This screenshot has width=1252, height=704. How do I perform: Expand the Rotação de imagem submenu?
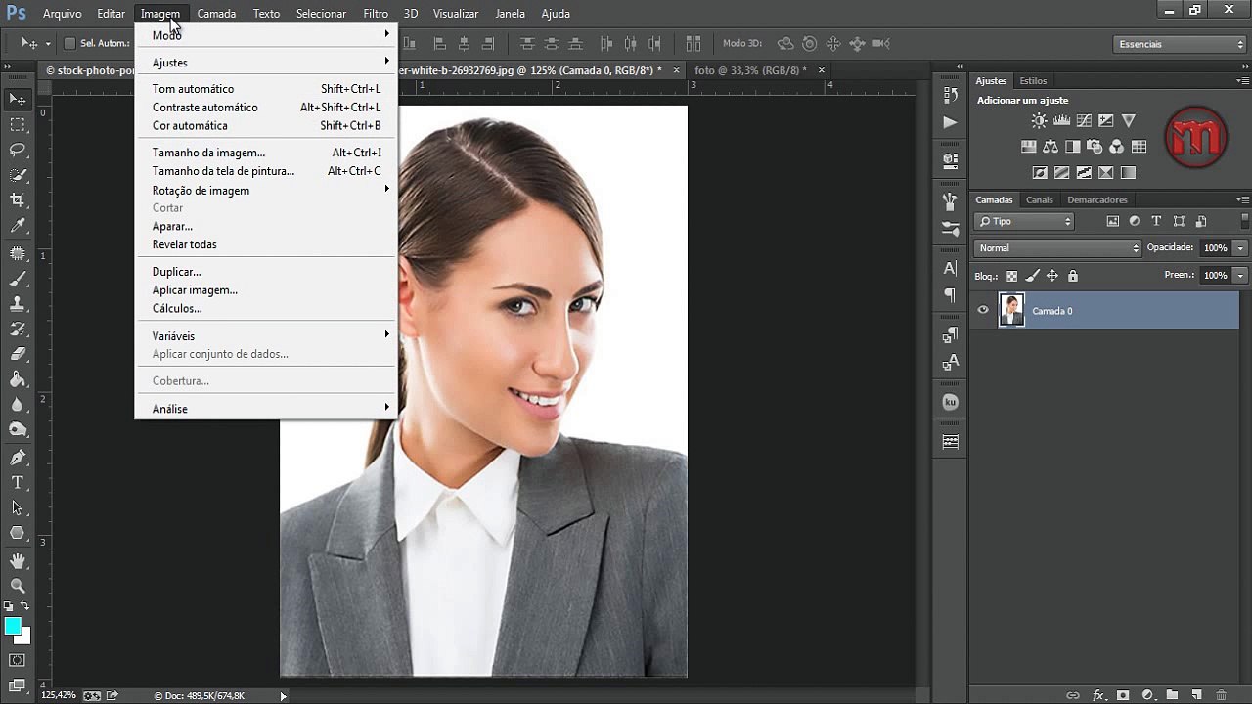pos(266,190)
